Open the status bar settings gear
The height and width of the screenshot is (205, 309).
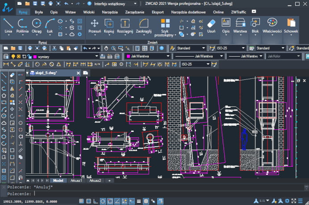287,201
